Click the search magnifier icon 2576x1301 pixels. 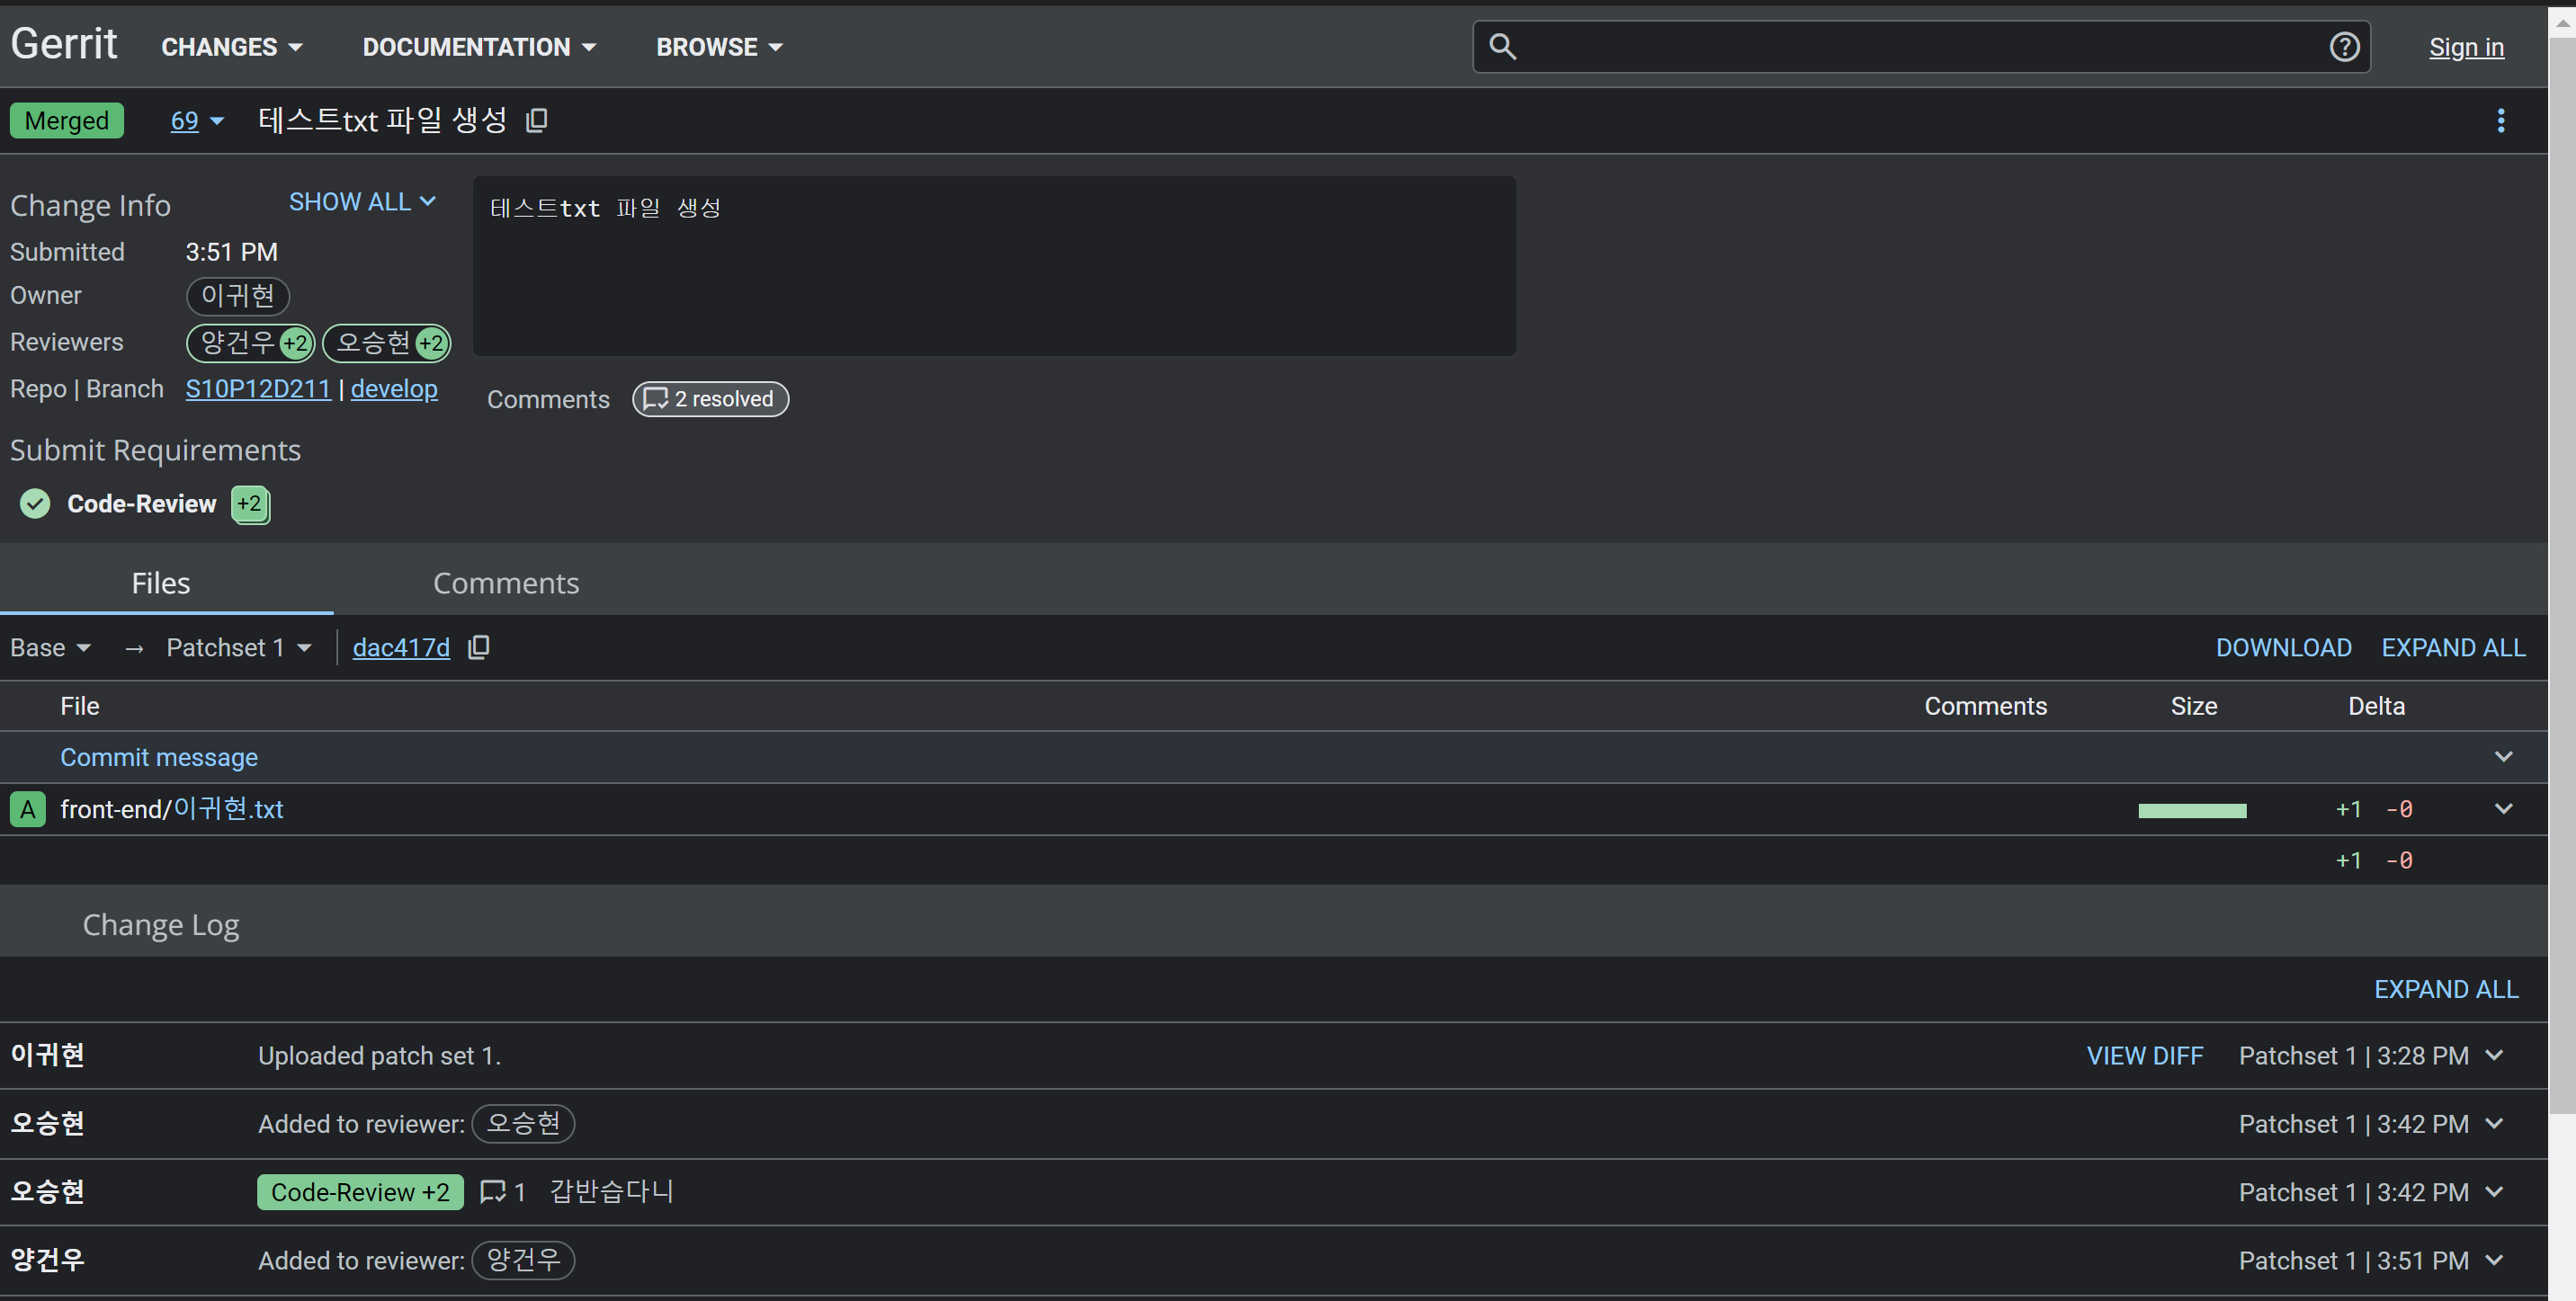click(x=1502, y=46)
